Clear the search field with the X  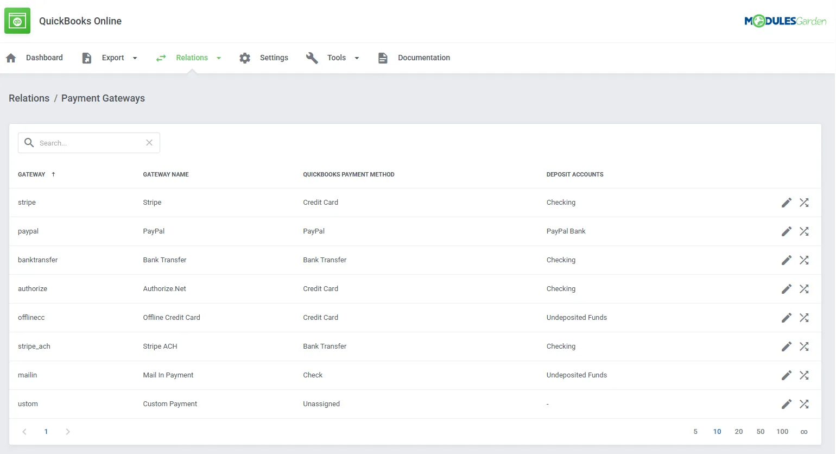(149, 143)
